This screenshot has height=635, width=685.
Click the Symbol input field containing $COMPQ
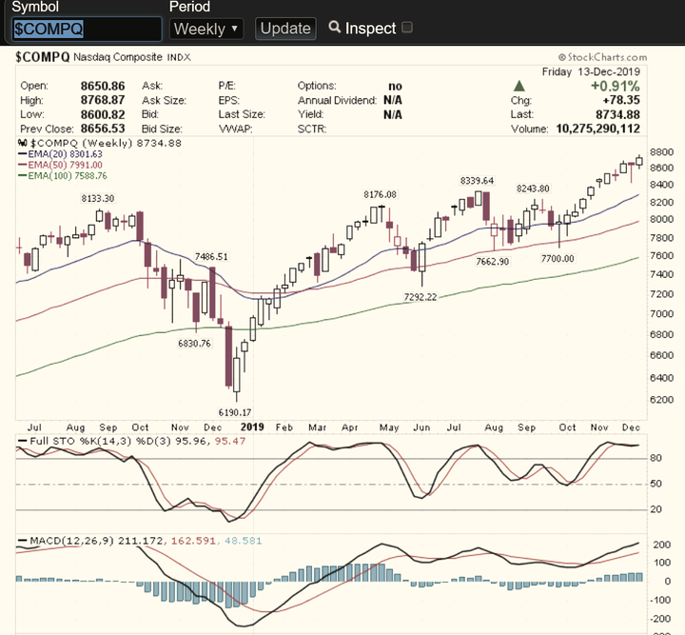click(x=87, y=29)
